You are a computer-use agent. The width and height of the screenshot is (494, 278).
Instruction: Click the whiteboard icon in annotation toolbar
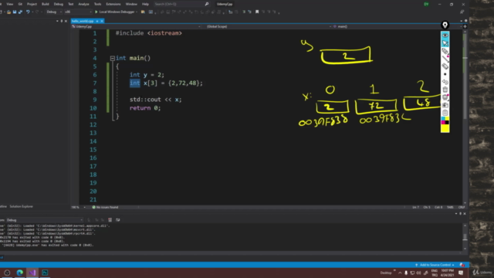[445, 97]
